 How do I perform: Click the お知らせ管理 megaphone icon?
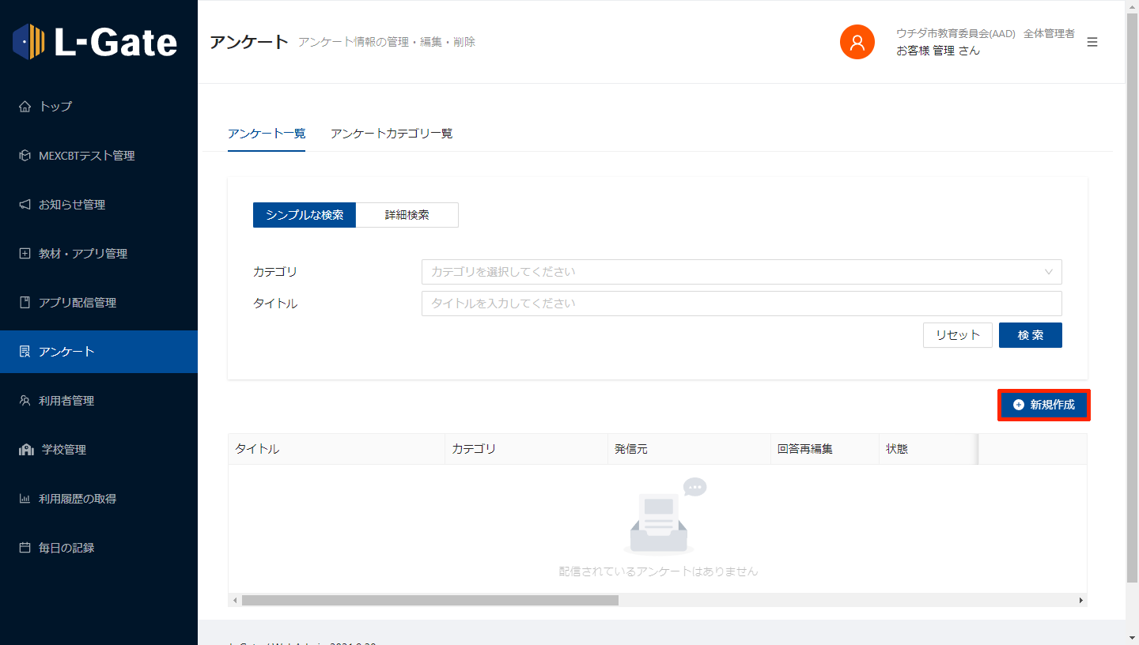tap(25, 205)
